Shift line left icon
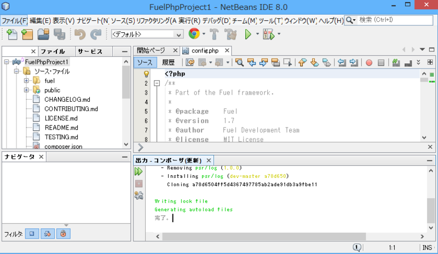Image resolution: width=438 pixels, height=254 pixels. click(x=342, y=62)
